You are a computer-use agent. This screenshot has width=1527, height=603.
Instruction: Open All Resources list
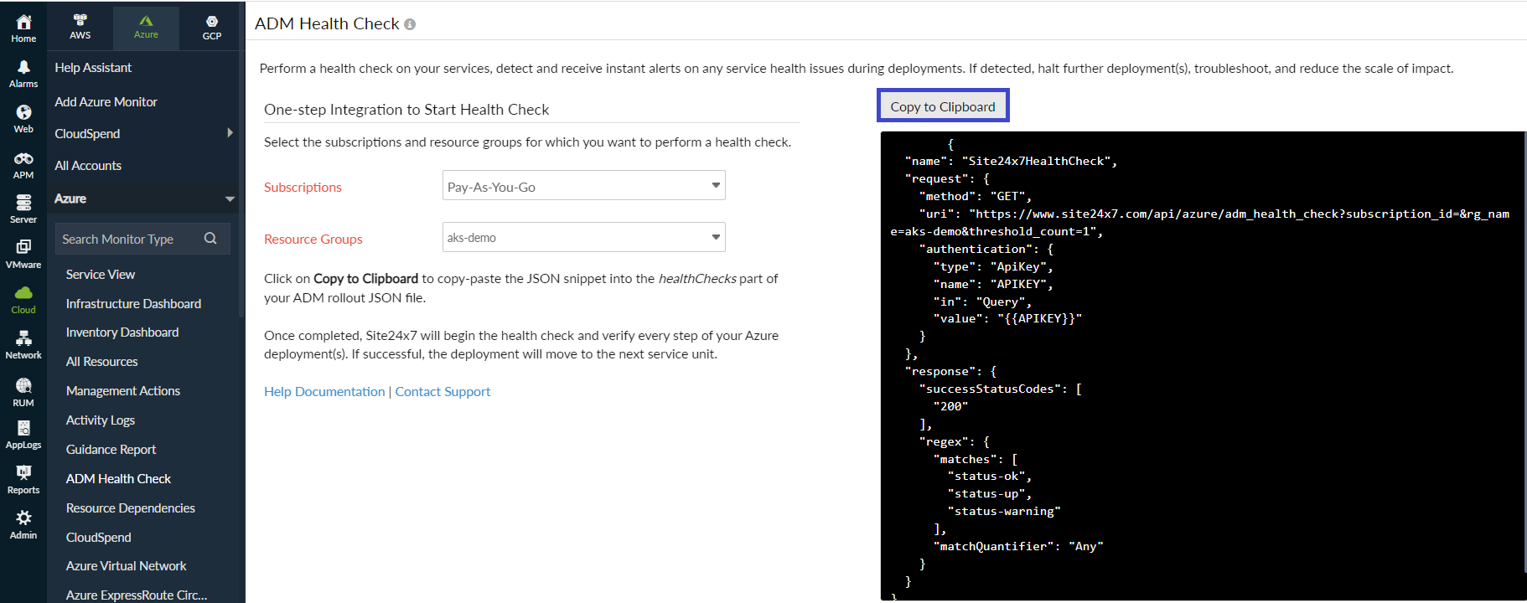pos(101,362)
